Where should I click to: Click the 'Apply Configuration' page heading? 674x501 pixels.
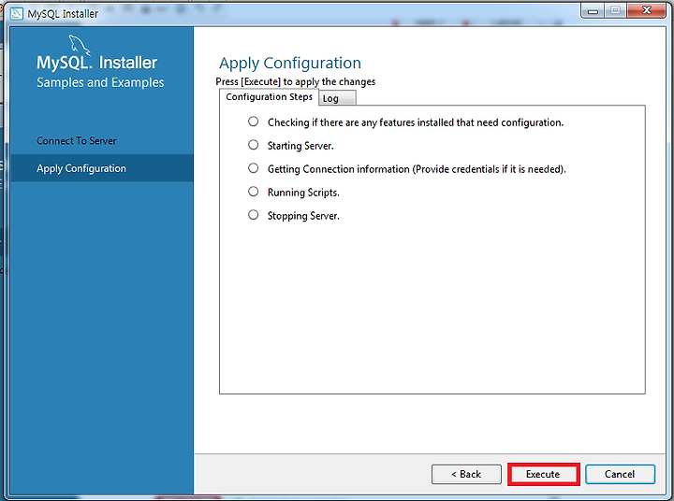point(290,64)
